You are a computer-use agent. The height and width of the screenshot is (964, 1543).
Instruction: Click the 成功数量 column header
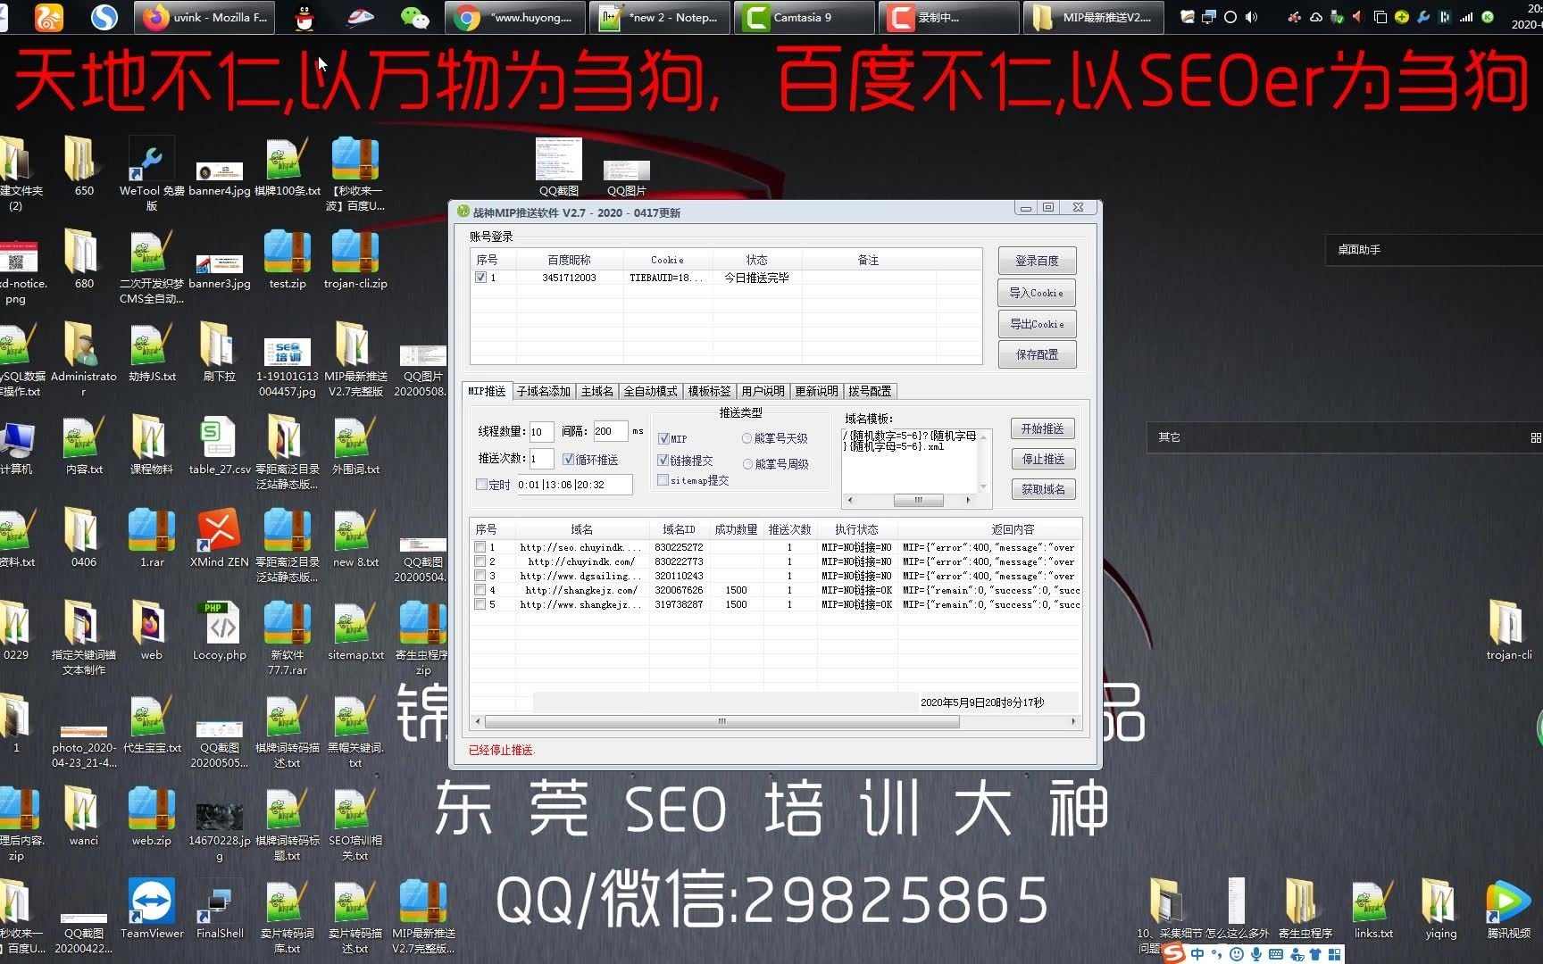(736, 529)
